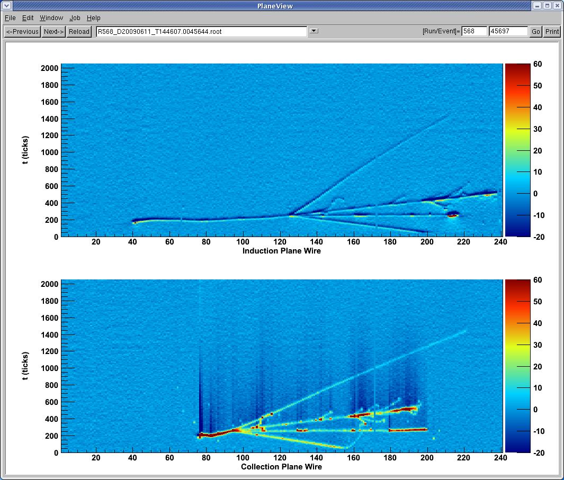Open the File menu
Viewport: 564px width, 480px height.
tap(10, 18)
